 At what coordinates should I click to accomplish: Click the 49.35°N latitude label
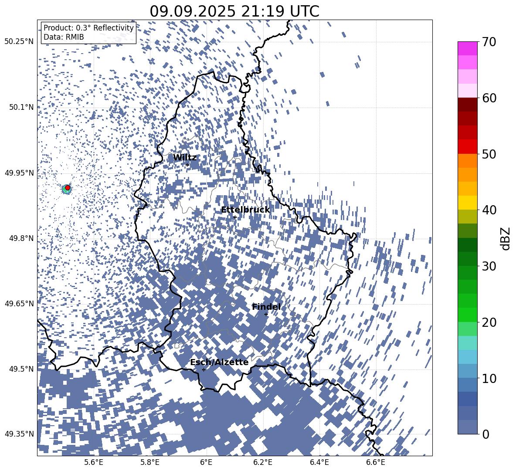coord(20,434)
